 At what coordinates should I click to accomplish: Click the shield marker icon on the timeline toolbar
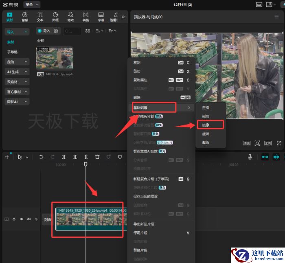click(x=120, y=157)
